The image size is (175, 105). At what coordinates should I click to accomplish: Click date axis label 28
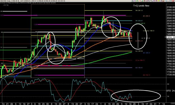coord(11,104)
